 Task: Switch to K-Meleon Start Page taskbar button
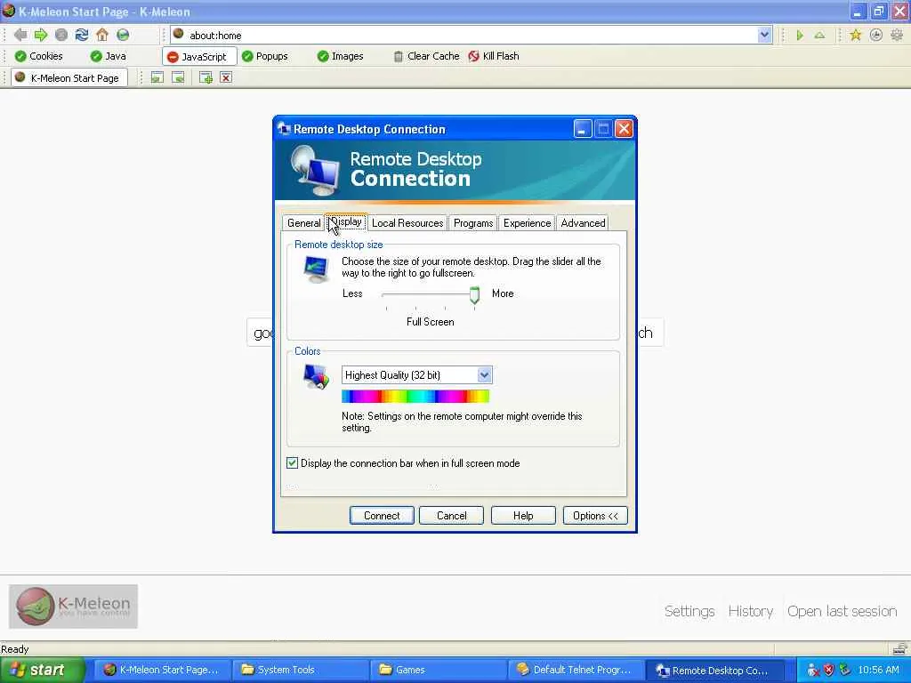click(162, 670)
